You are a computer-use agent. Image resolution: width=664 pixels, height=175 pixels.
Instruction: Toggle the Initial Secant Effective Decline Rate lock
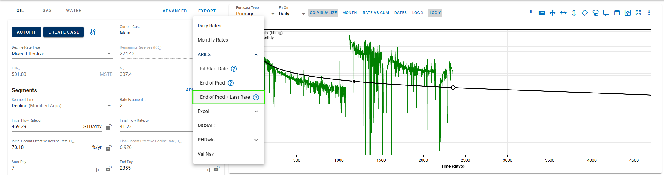tap(109, 148)
